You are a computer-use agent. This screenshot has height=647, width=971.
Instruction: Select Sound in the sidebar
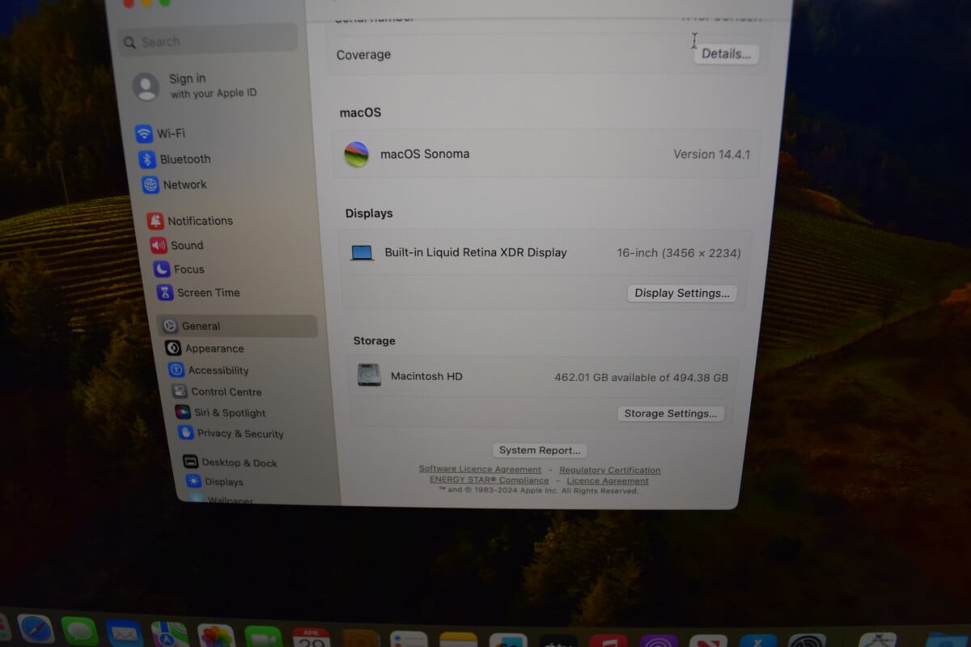pyautogui.click(x=176, y=245)
